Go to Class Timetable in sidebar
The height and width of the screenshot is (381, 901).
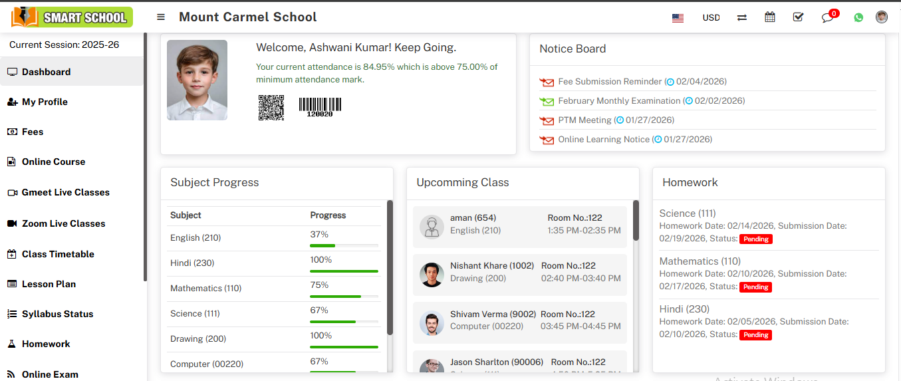point(58,254)
